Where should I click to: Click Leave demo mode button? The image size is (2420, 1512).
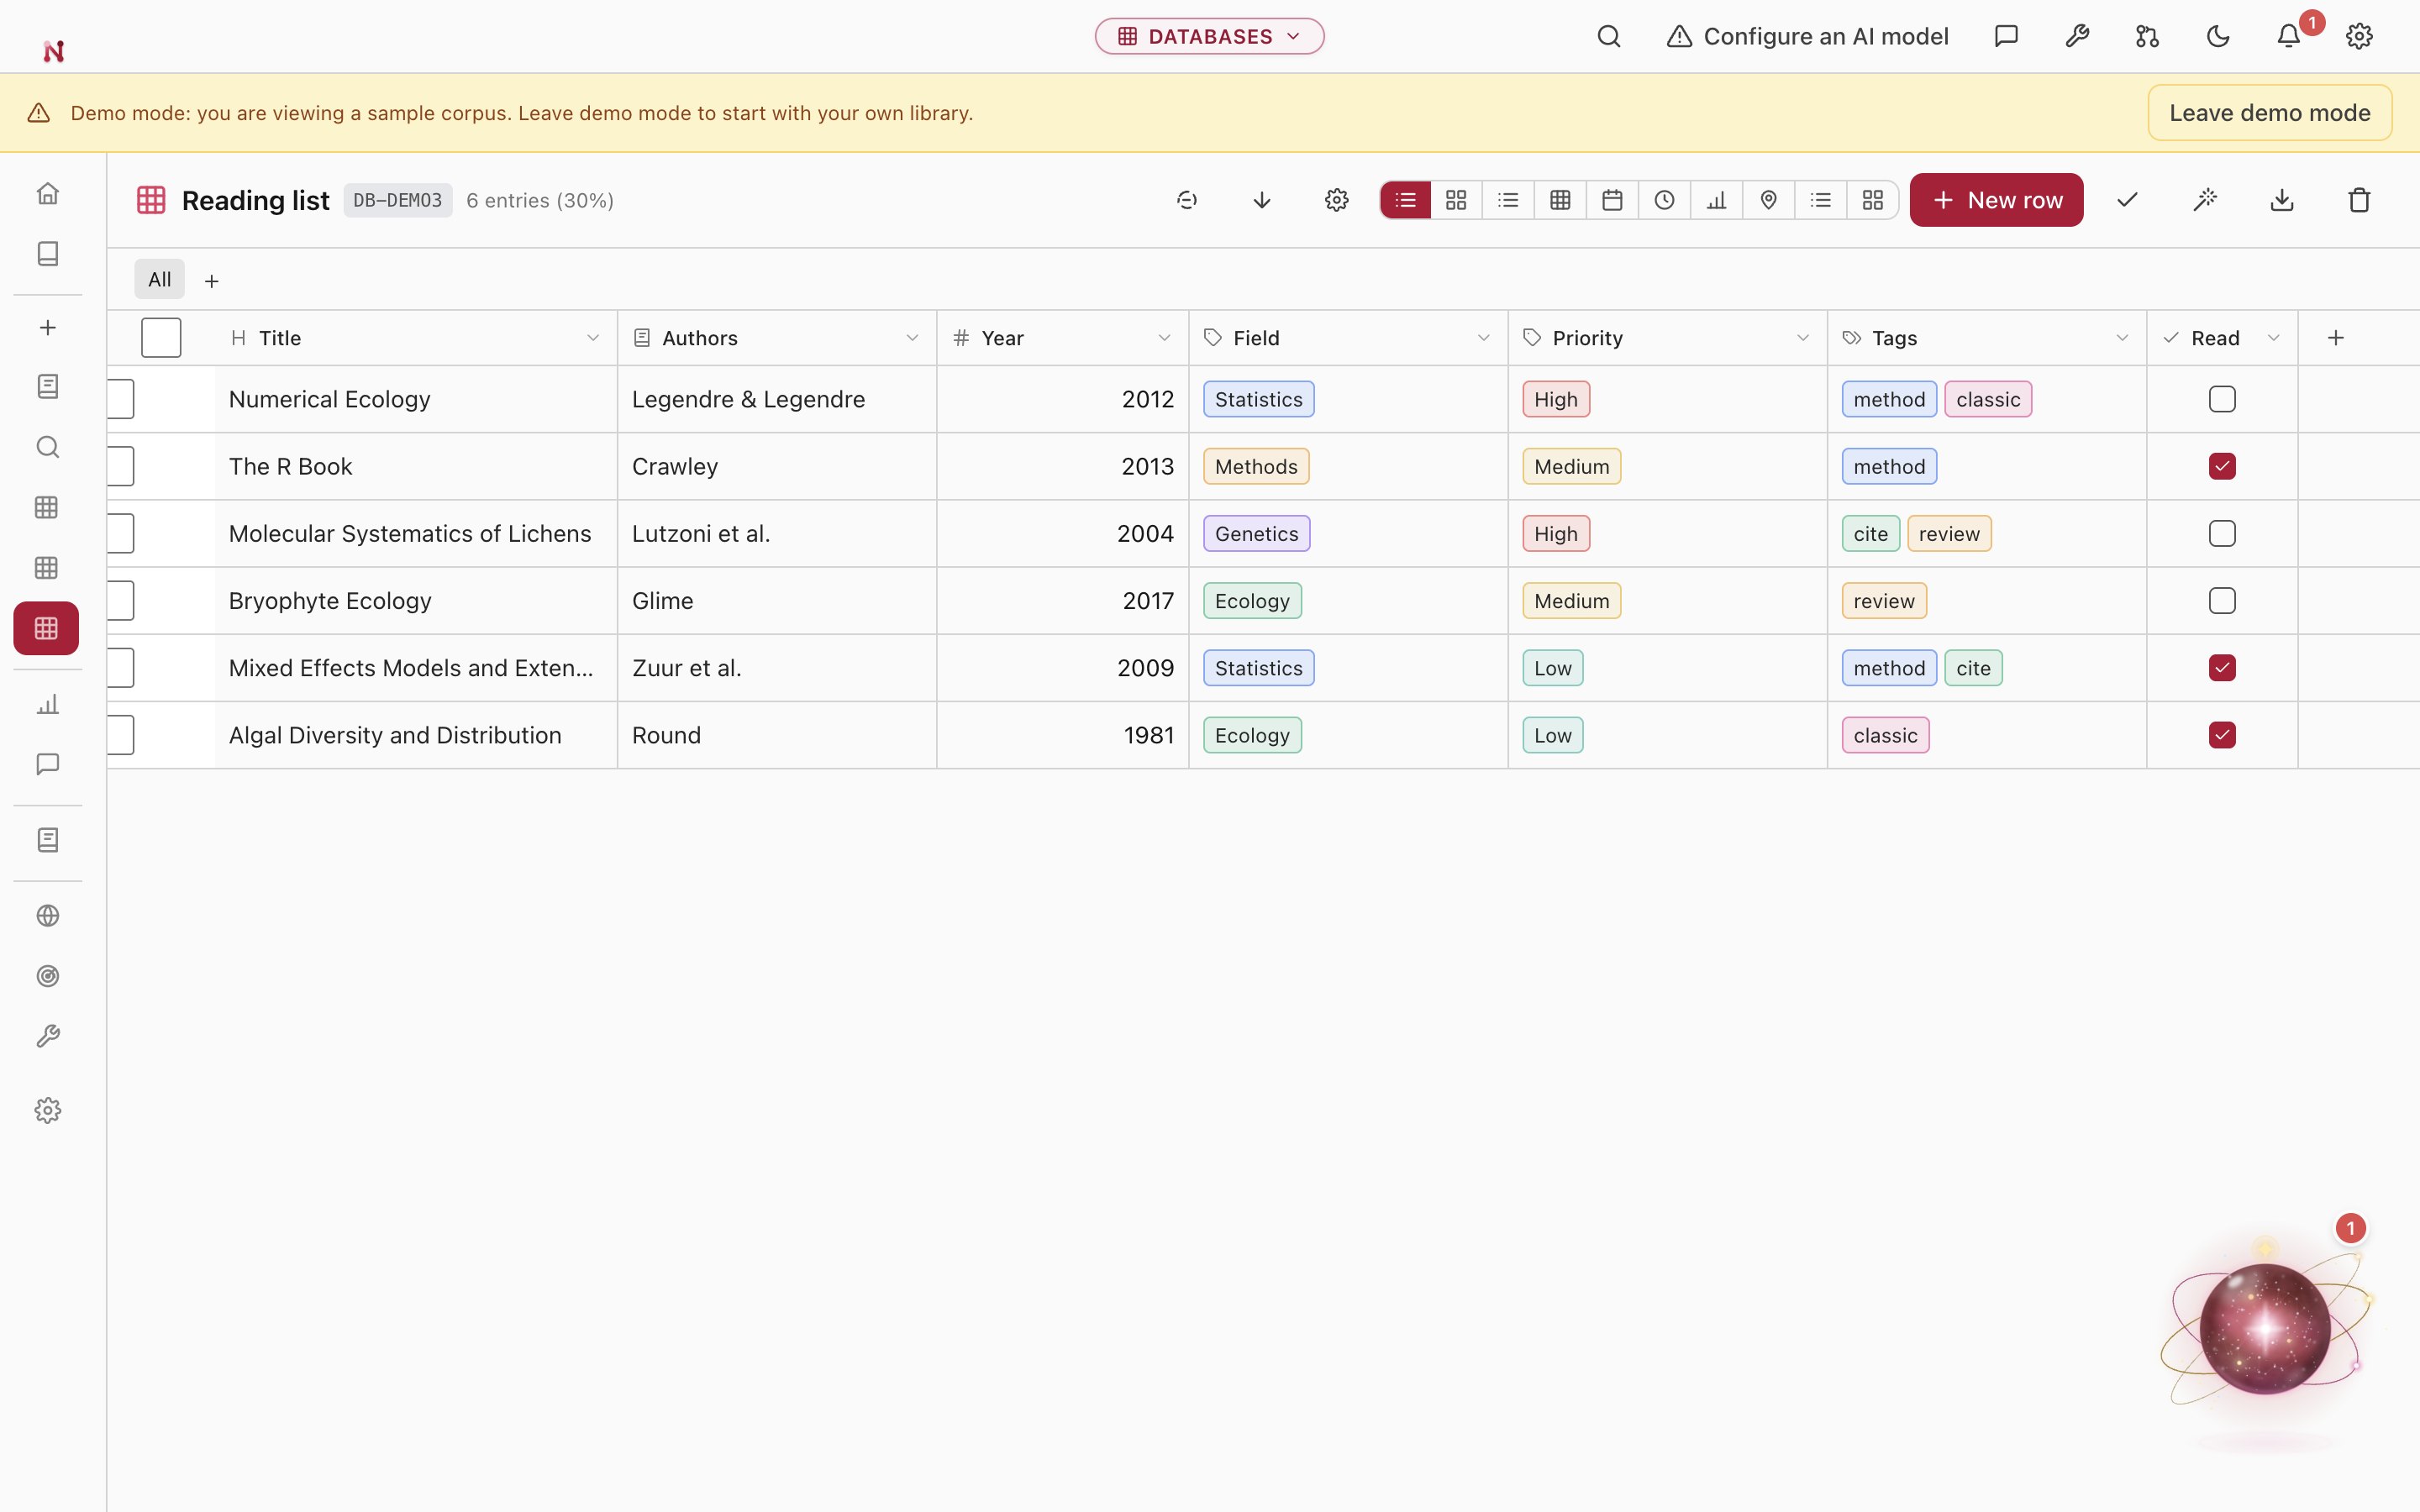[2269, 113]
